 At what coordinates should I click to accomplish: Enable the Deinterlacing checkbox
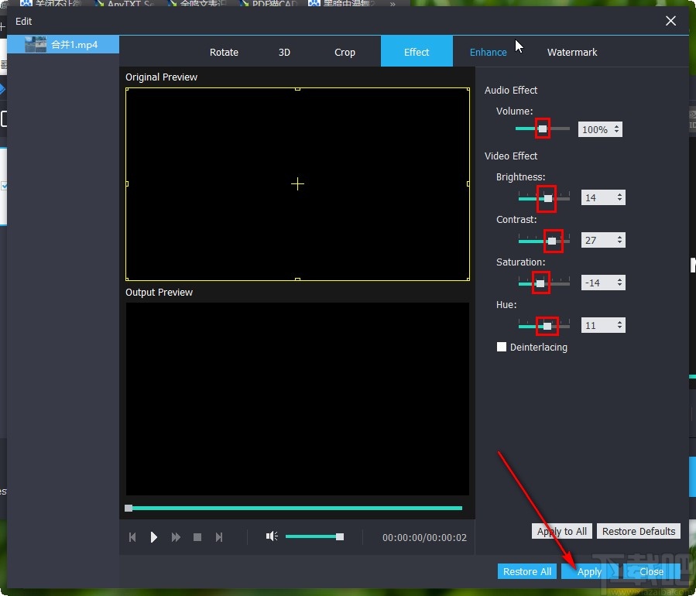pos(502,347)
